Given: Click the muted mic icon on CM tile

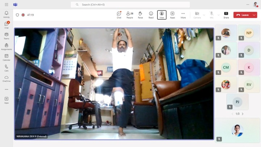Looking at the screenshot, I should point(218,73).
